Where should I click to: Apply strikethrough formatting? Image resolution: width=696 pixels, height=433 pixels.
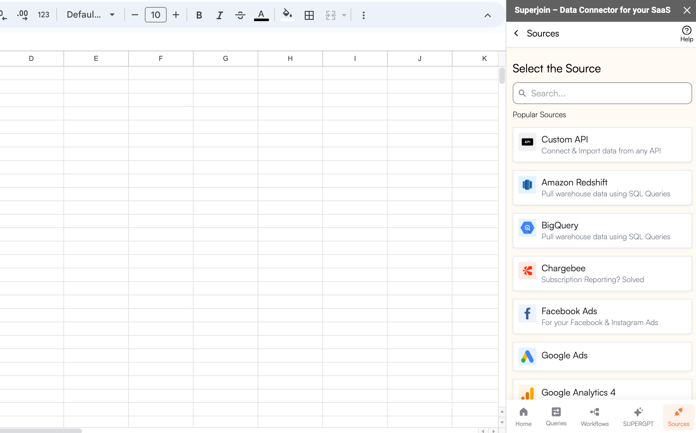coord(240,15)
